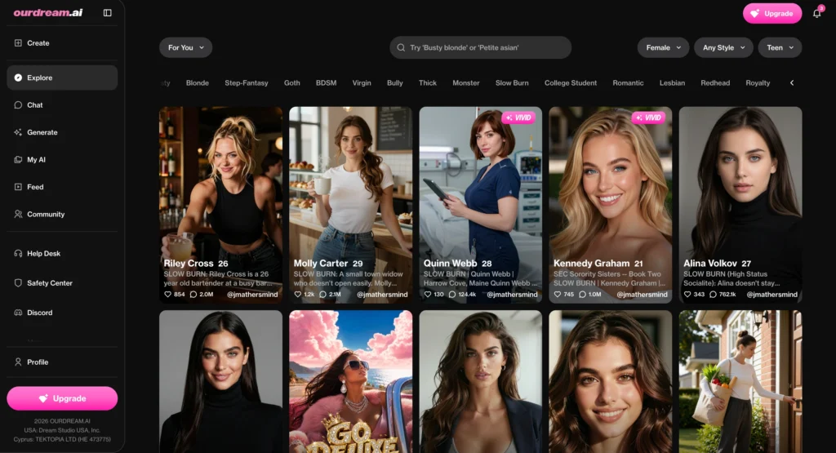
Task: Open the Teen age dropdown
Action: [x=780, y=47]
